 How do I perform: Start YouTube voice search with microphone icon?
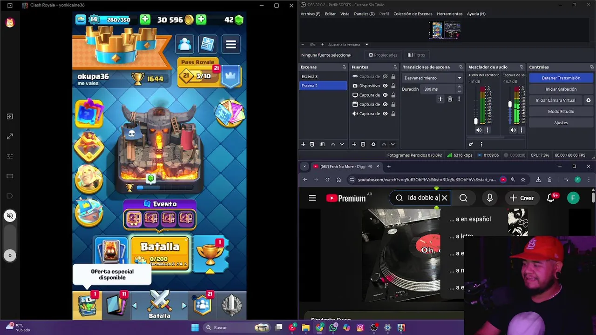(489, 198)
